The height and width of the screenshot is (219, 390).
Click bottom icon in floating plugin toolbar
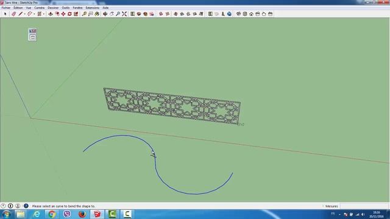click(32, 37)
